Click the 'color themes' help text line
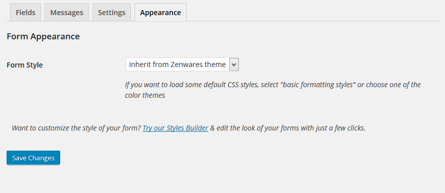 (x=145, y=95)
